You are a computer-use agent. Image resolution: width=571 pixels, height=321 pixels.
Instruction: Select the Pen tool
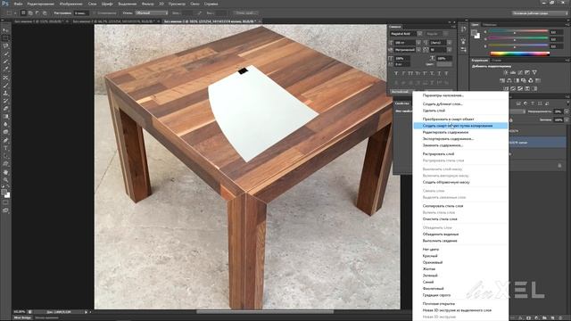tap(5, 140)
